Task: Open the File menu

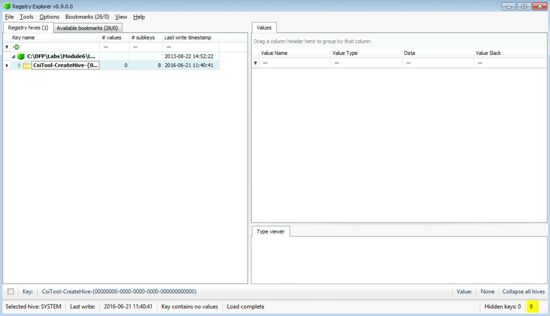Action: coord(9,17)
